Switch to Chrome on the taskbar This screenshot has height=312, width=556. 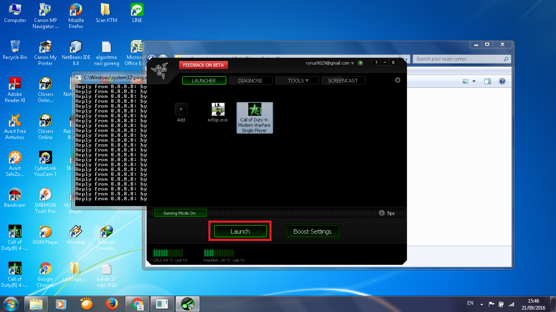[x=137, y=303]
